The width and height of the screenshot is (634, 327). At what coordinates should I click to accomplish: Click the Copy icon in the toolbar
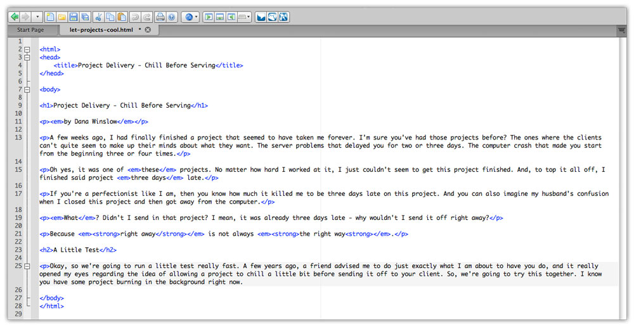click(111, 16)
